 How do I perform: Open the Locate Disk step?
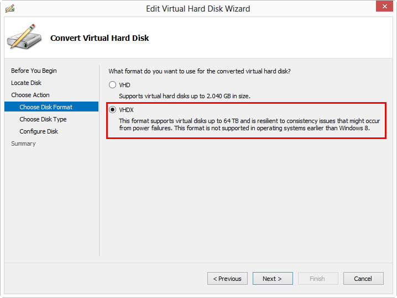(x=26, y=83)
